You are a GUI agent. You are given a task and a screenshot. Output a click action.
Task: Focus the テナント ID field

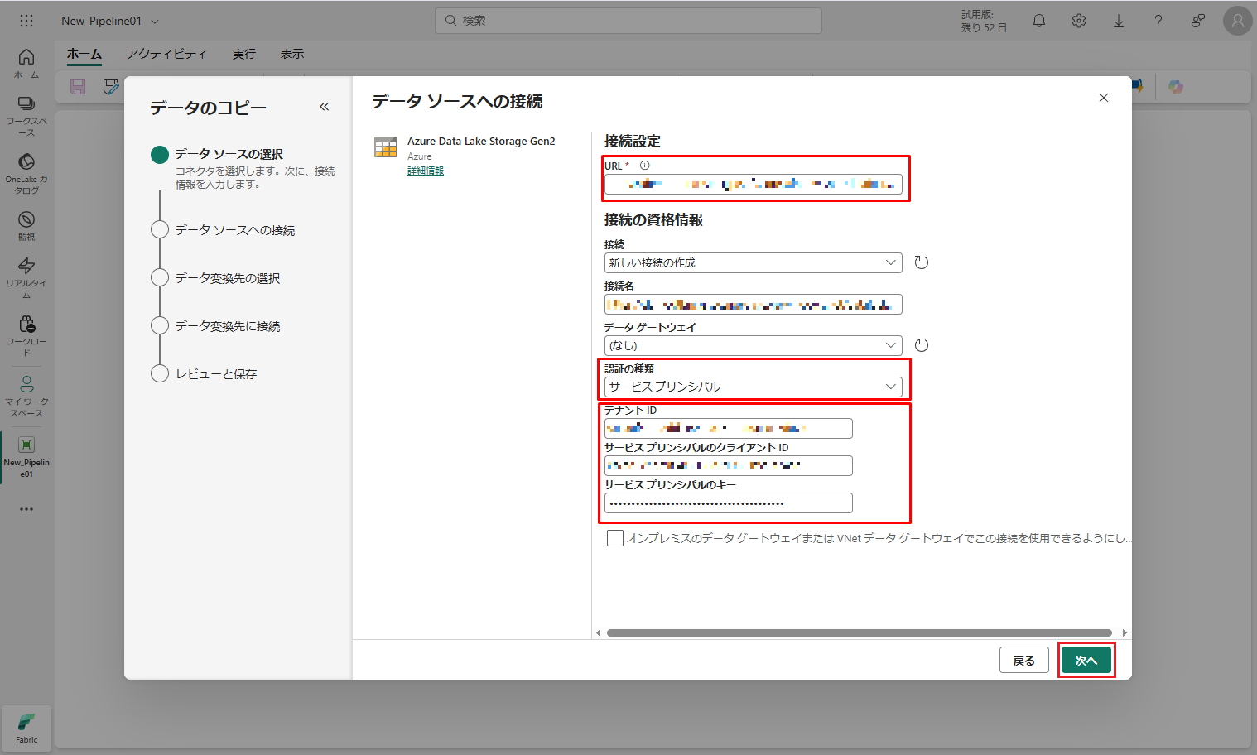coord(729,428)
